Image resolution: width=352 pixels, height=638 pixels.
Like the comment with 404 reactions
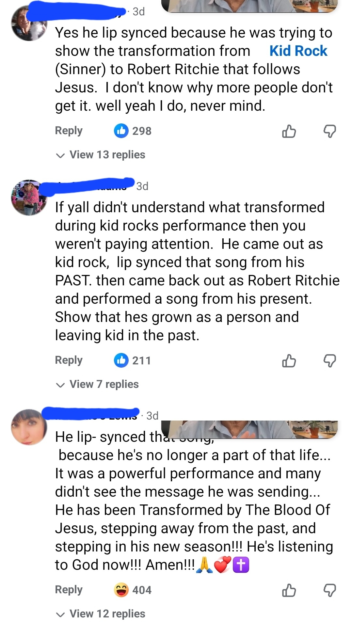point(289,590)
